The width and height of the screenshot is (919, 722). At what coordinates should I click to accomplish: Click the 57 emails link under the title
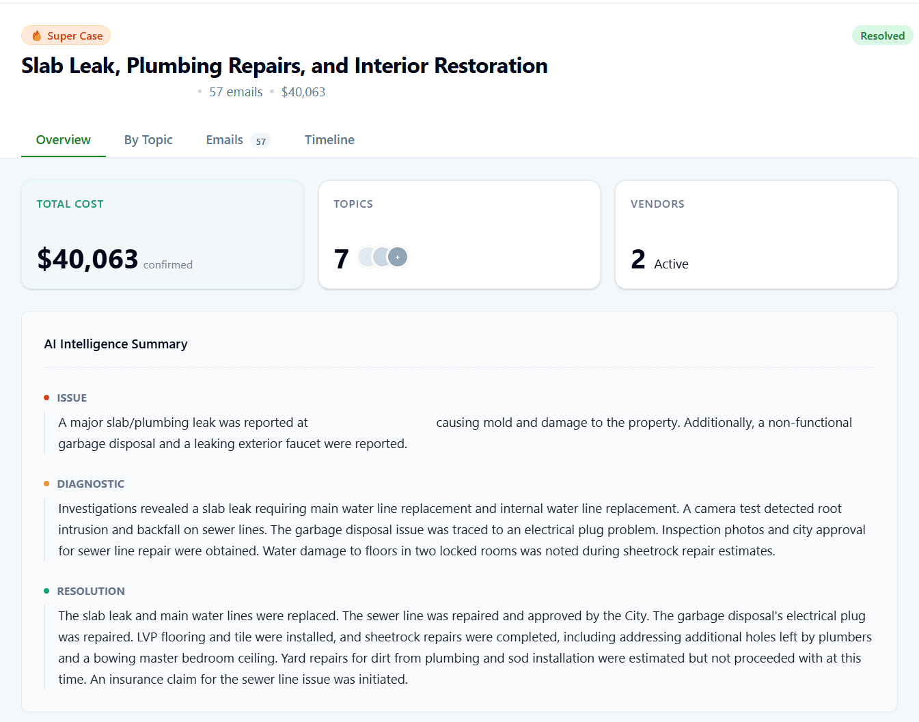click(x=236, y=92)
